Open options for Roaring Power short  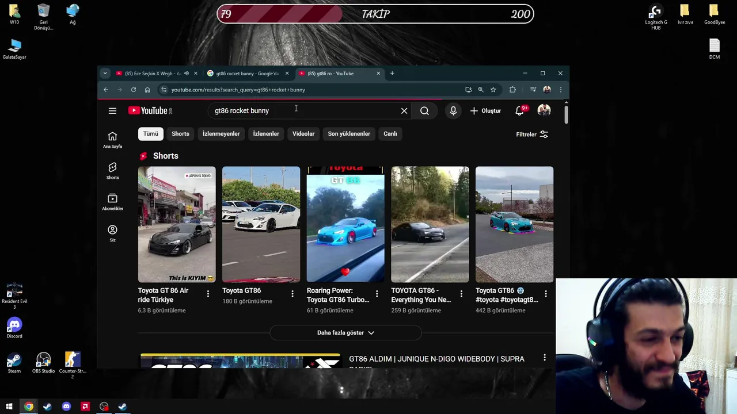click(x=377, y=294)
